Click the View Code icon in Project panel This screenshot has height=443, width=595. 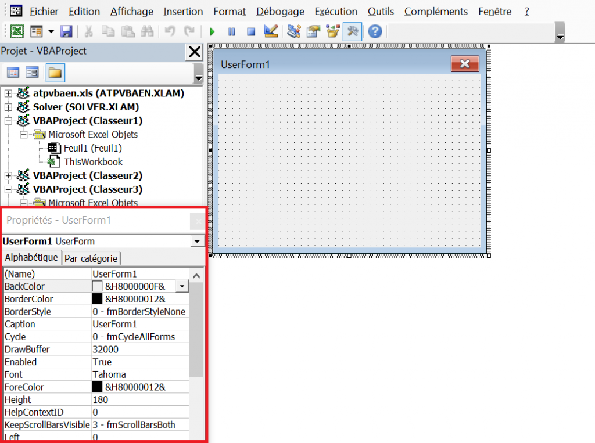coord(13,73)
